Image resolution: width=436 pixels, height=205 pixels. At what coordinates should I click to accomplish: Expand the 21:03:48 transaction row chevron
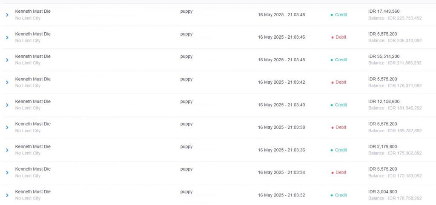[7, 15]
